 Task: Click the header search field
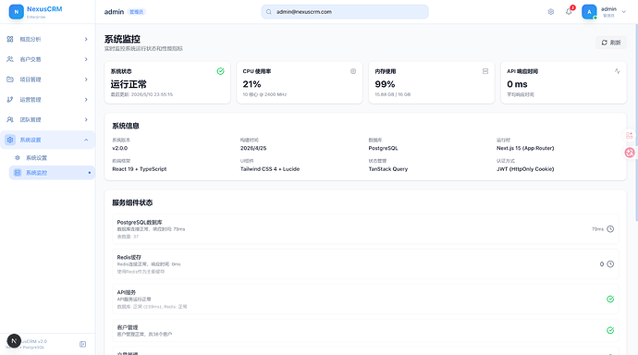pos(345,12)
